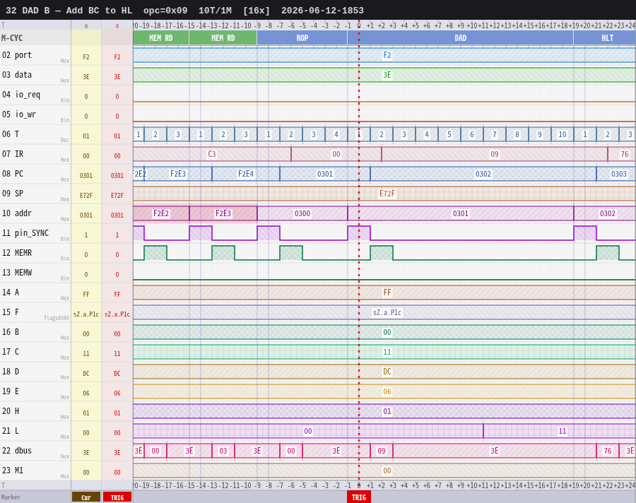
Task: Select the 13 MEMW signal row
Action: (x=318, y=273)
